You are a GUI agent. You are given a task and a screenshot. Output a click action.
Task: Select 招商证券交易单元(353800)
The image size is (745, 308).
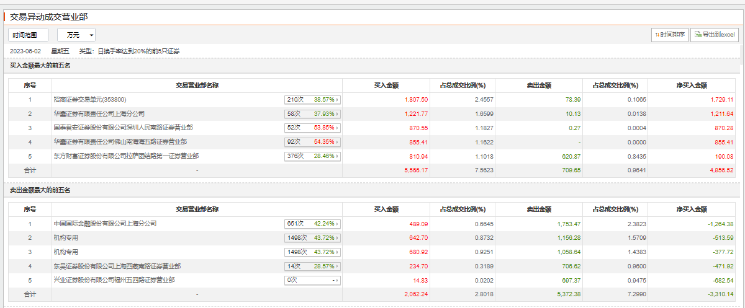[x=90, y=99]
